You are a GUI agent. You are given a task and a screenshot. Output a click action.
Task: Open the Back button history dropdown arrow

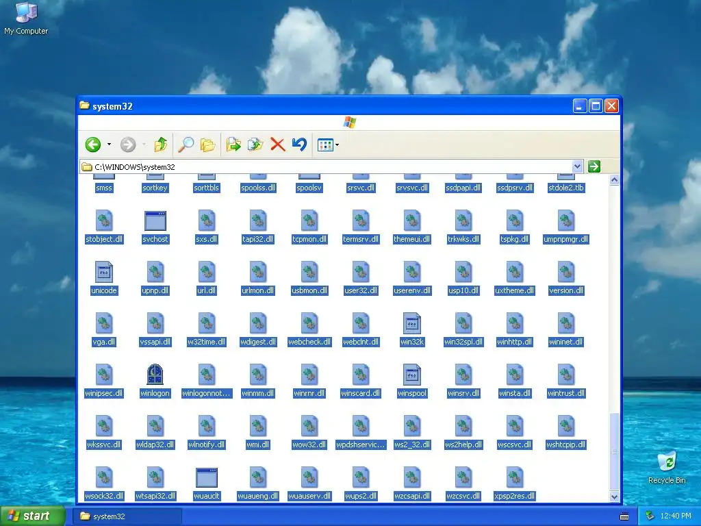pyautogui.click(x=109, y=145)
